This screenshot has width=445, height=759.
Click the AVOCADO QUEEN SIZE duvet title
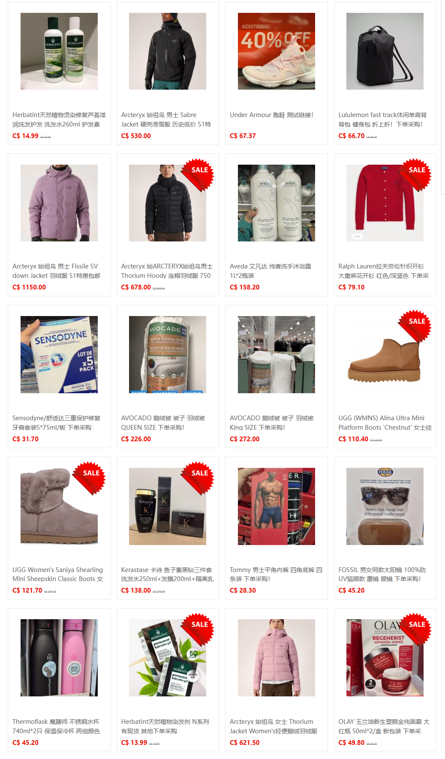coord(163,423)
